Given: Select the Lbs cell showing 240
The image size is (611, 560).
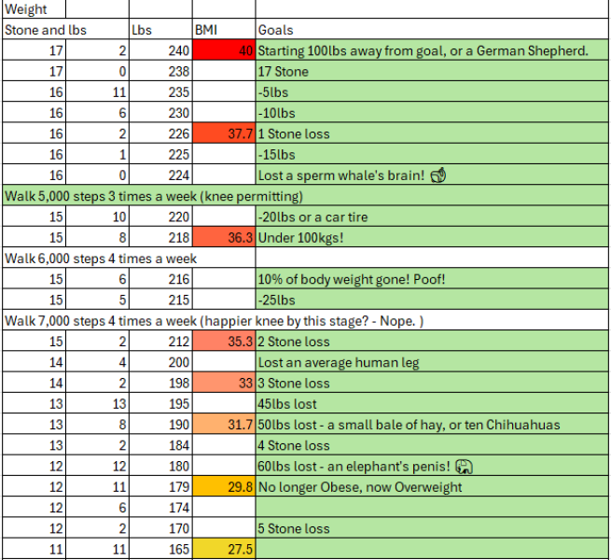Looking at the screenshot, I should coord(160,50).
